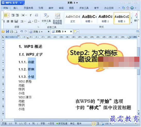
Task: Select outline view icon in status bar
Action: coord(98,124)
